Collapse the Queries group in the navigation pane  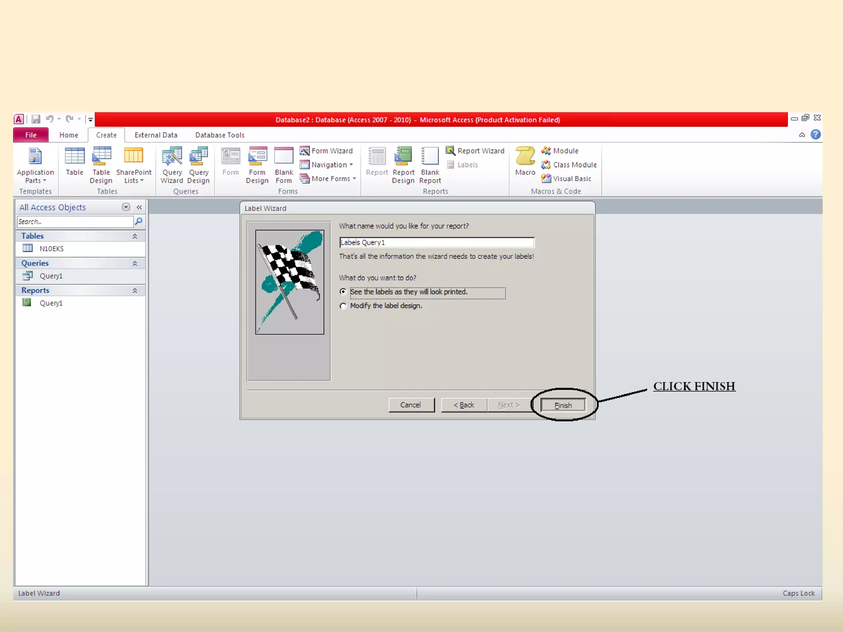[135, 263]
